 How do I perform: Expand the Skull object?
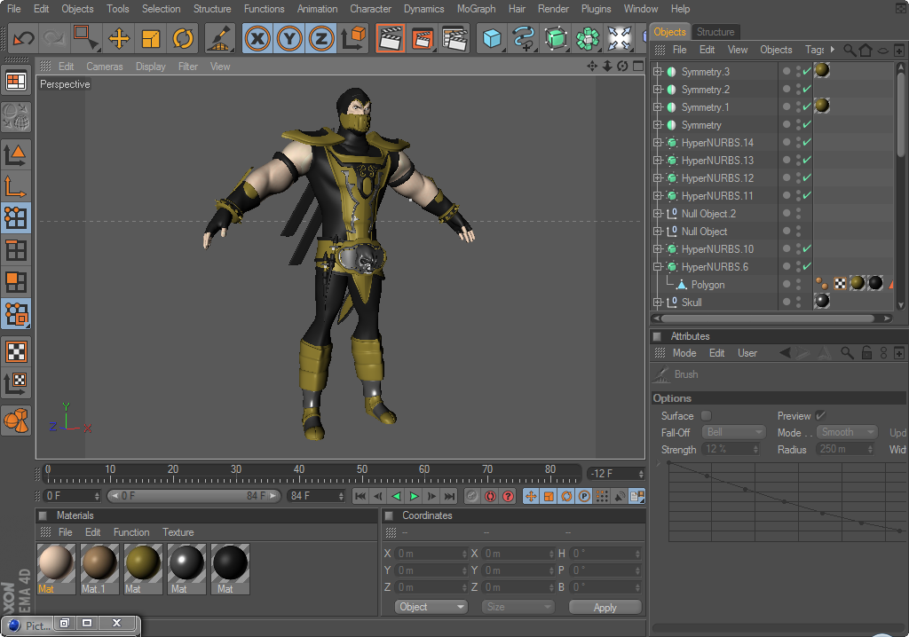click(x=658, y=303)
